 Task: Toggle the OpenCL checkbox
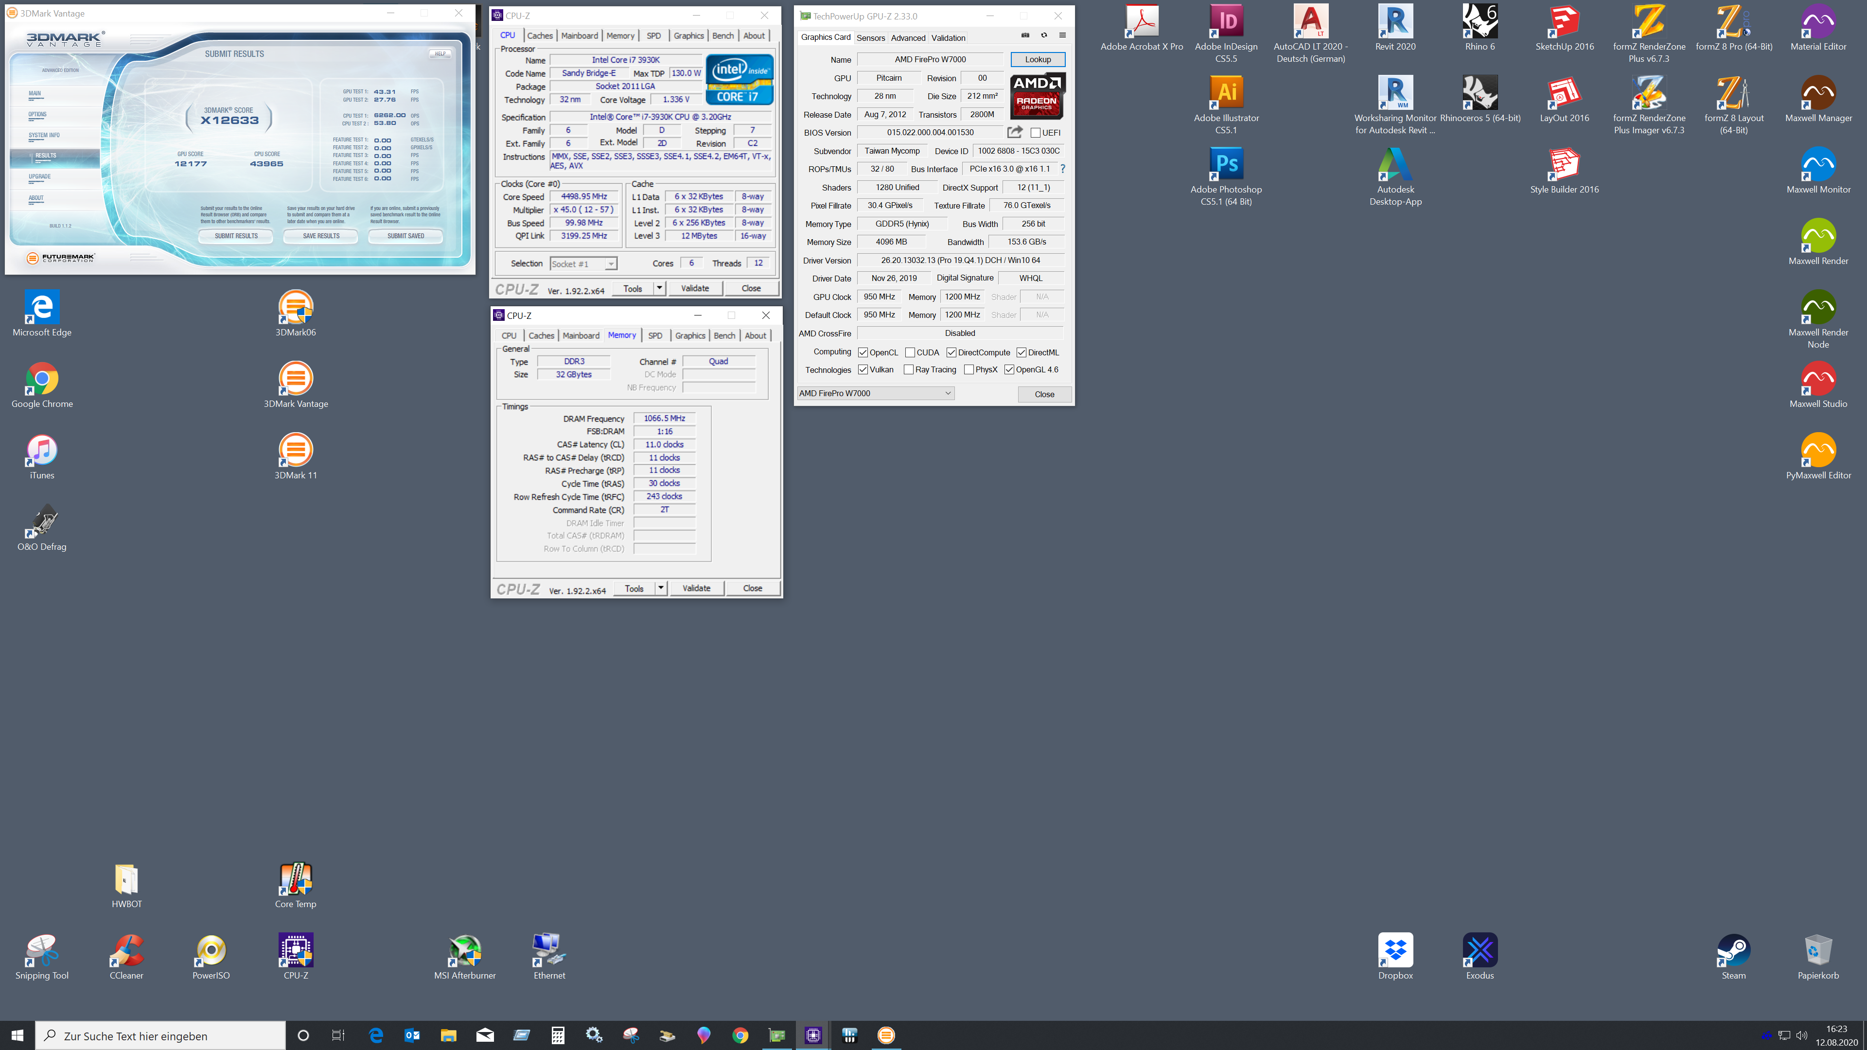pyautogui.click(x=863, y=353)
